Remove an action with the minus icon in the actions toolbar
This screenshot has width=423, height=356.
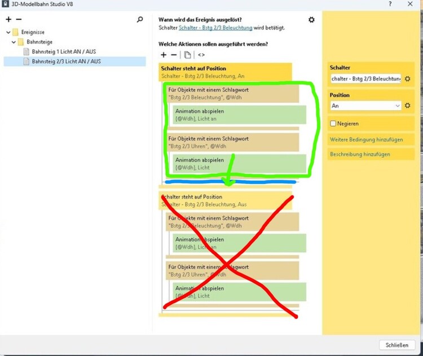coord(174,55)
